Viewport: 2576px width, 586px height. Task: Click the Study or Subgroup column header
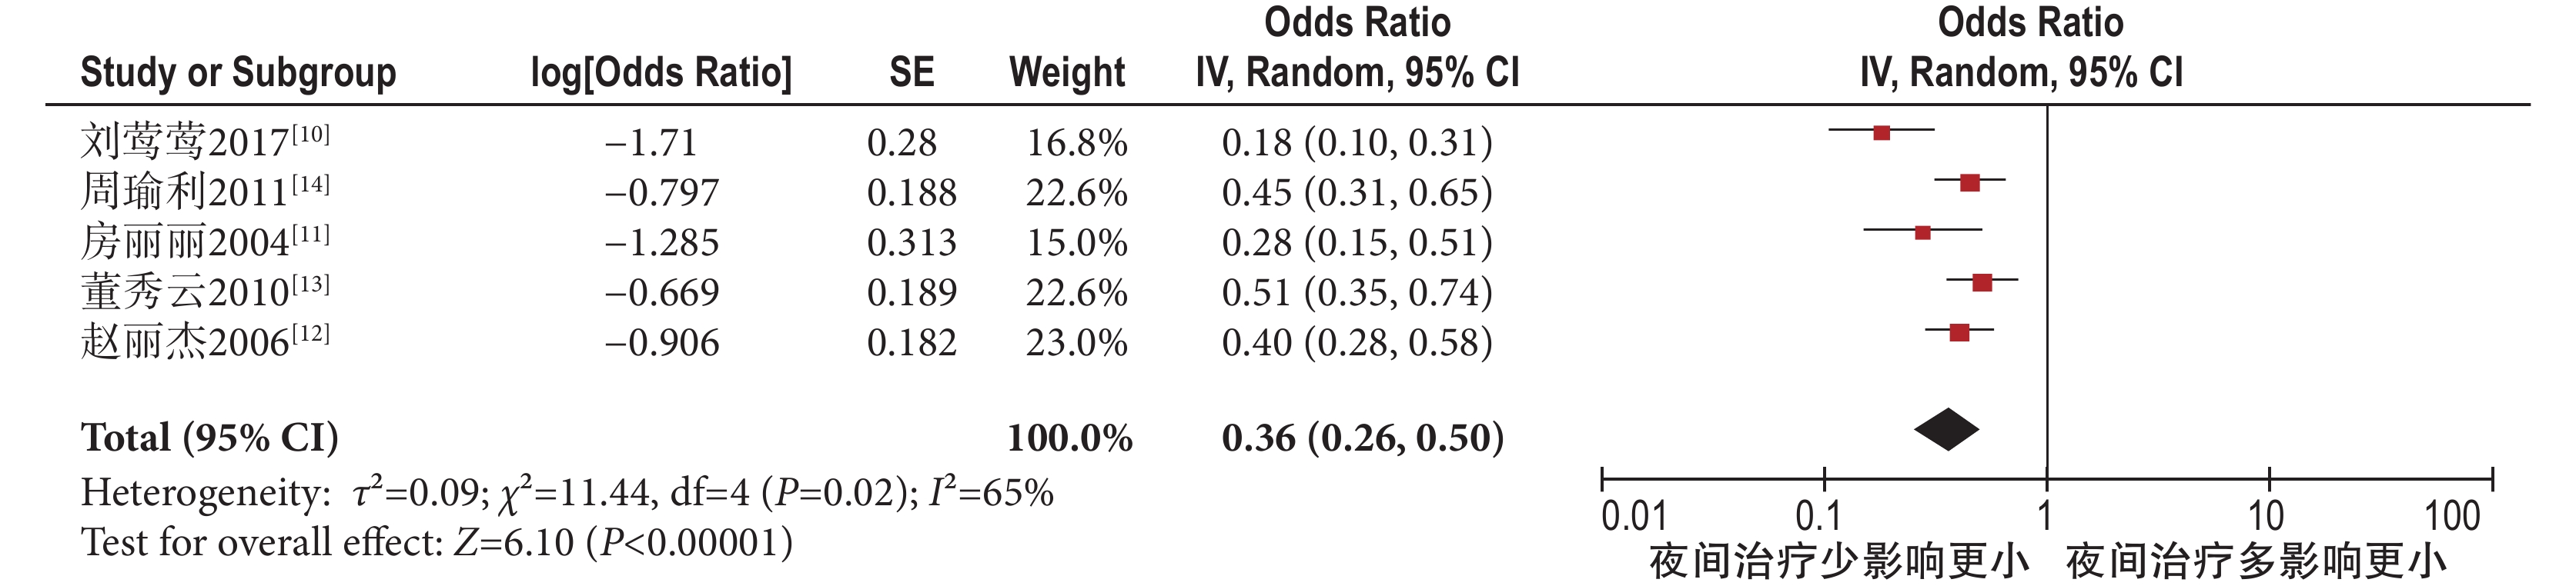pyautogui.click(x=238, y=73)
